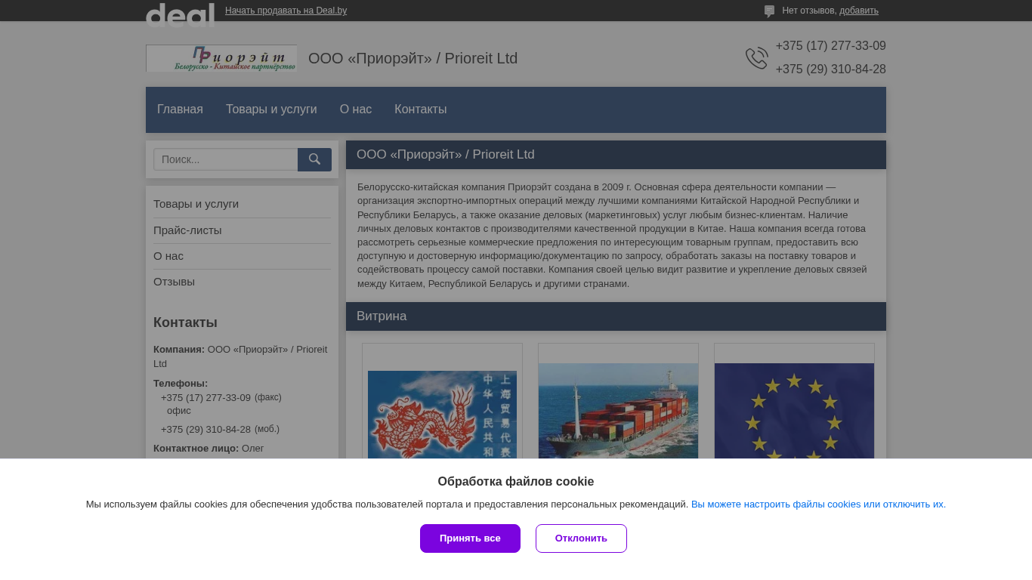The image size is (1032, 580).
Task: Click header phone +375 (29) 310-84-28
Action: (830, 69)
